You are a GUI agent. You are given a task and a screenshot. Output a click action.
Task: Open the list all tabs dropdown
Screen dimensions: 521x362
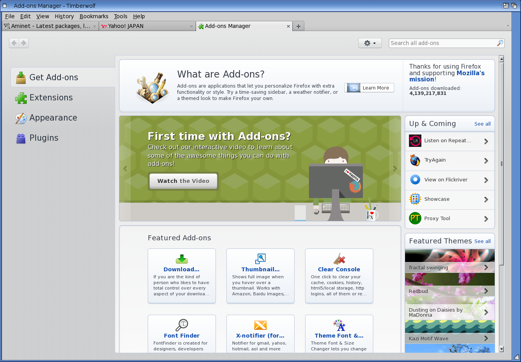(x=508, y=26)
